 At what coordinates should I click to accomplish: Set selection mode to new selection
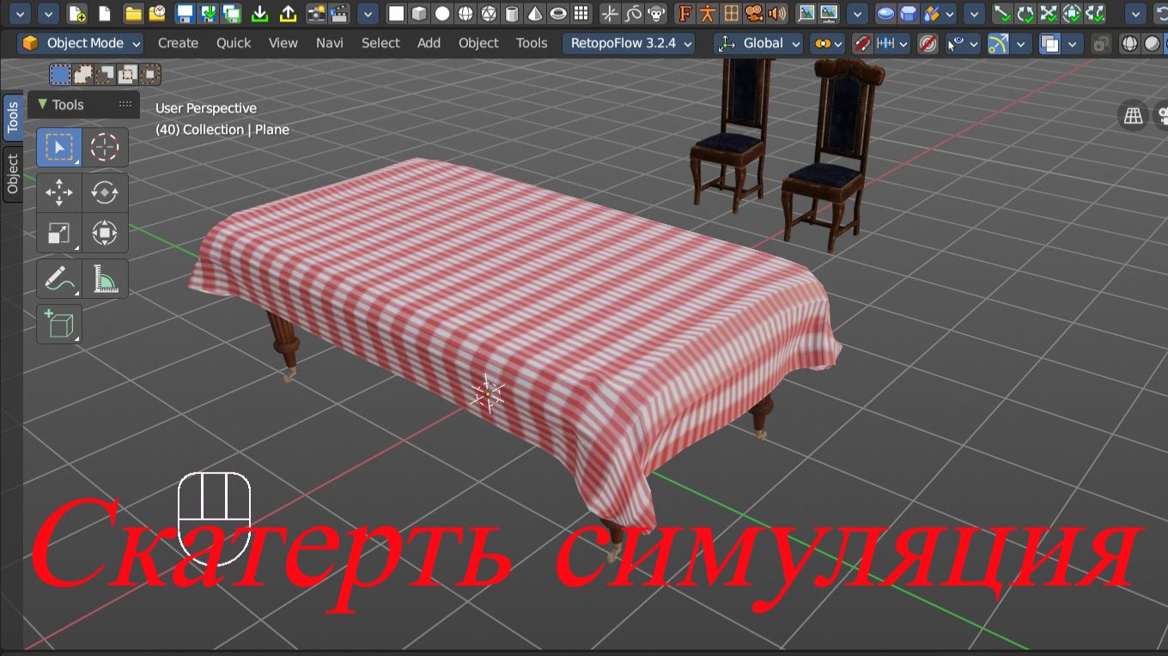60,75
